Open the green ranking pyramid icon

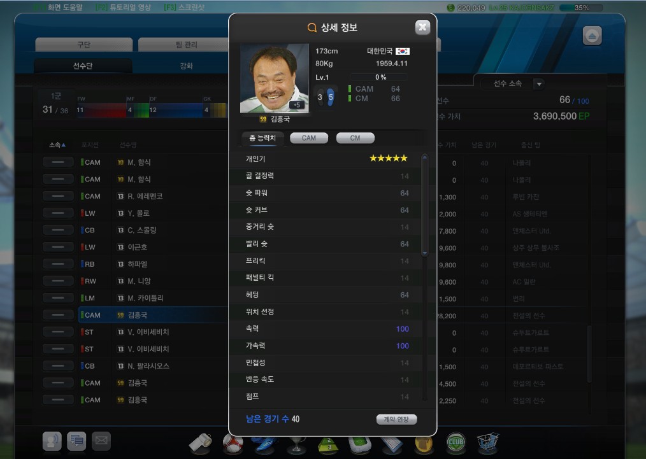pyautogui.click(x=328, y=445)
